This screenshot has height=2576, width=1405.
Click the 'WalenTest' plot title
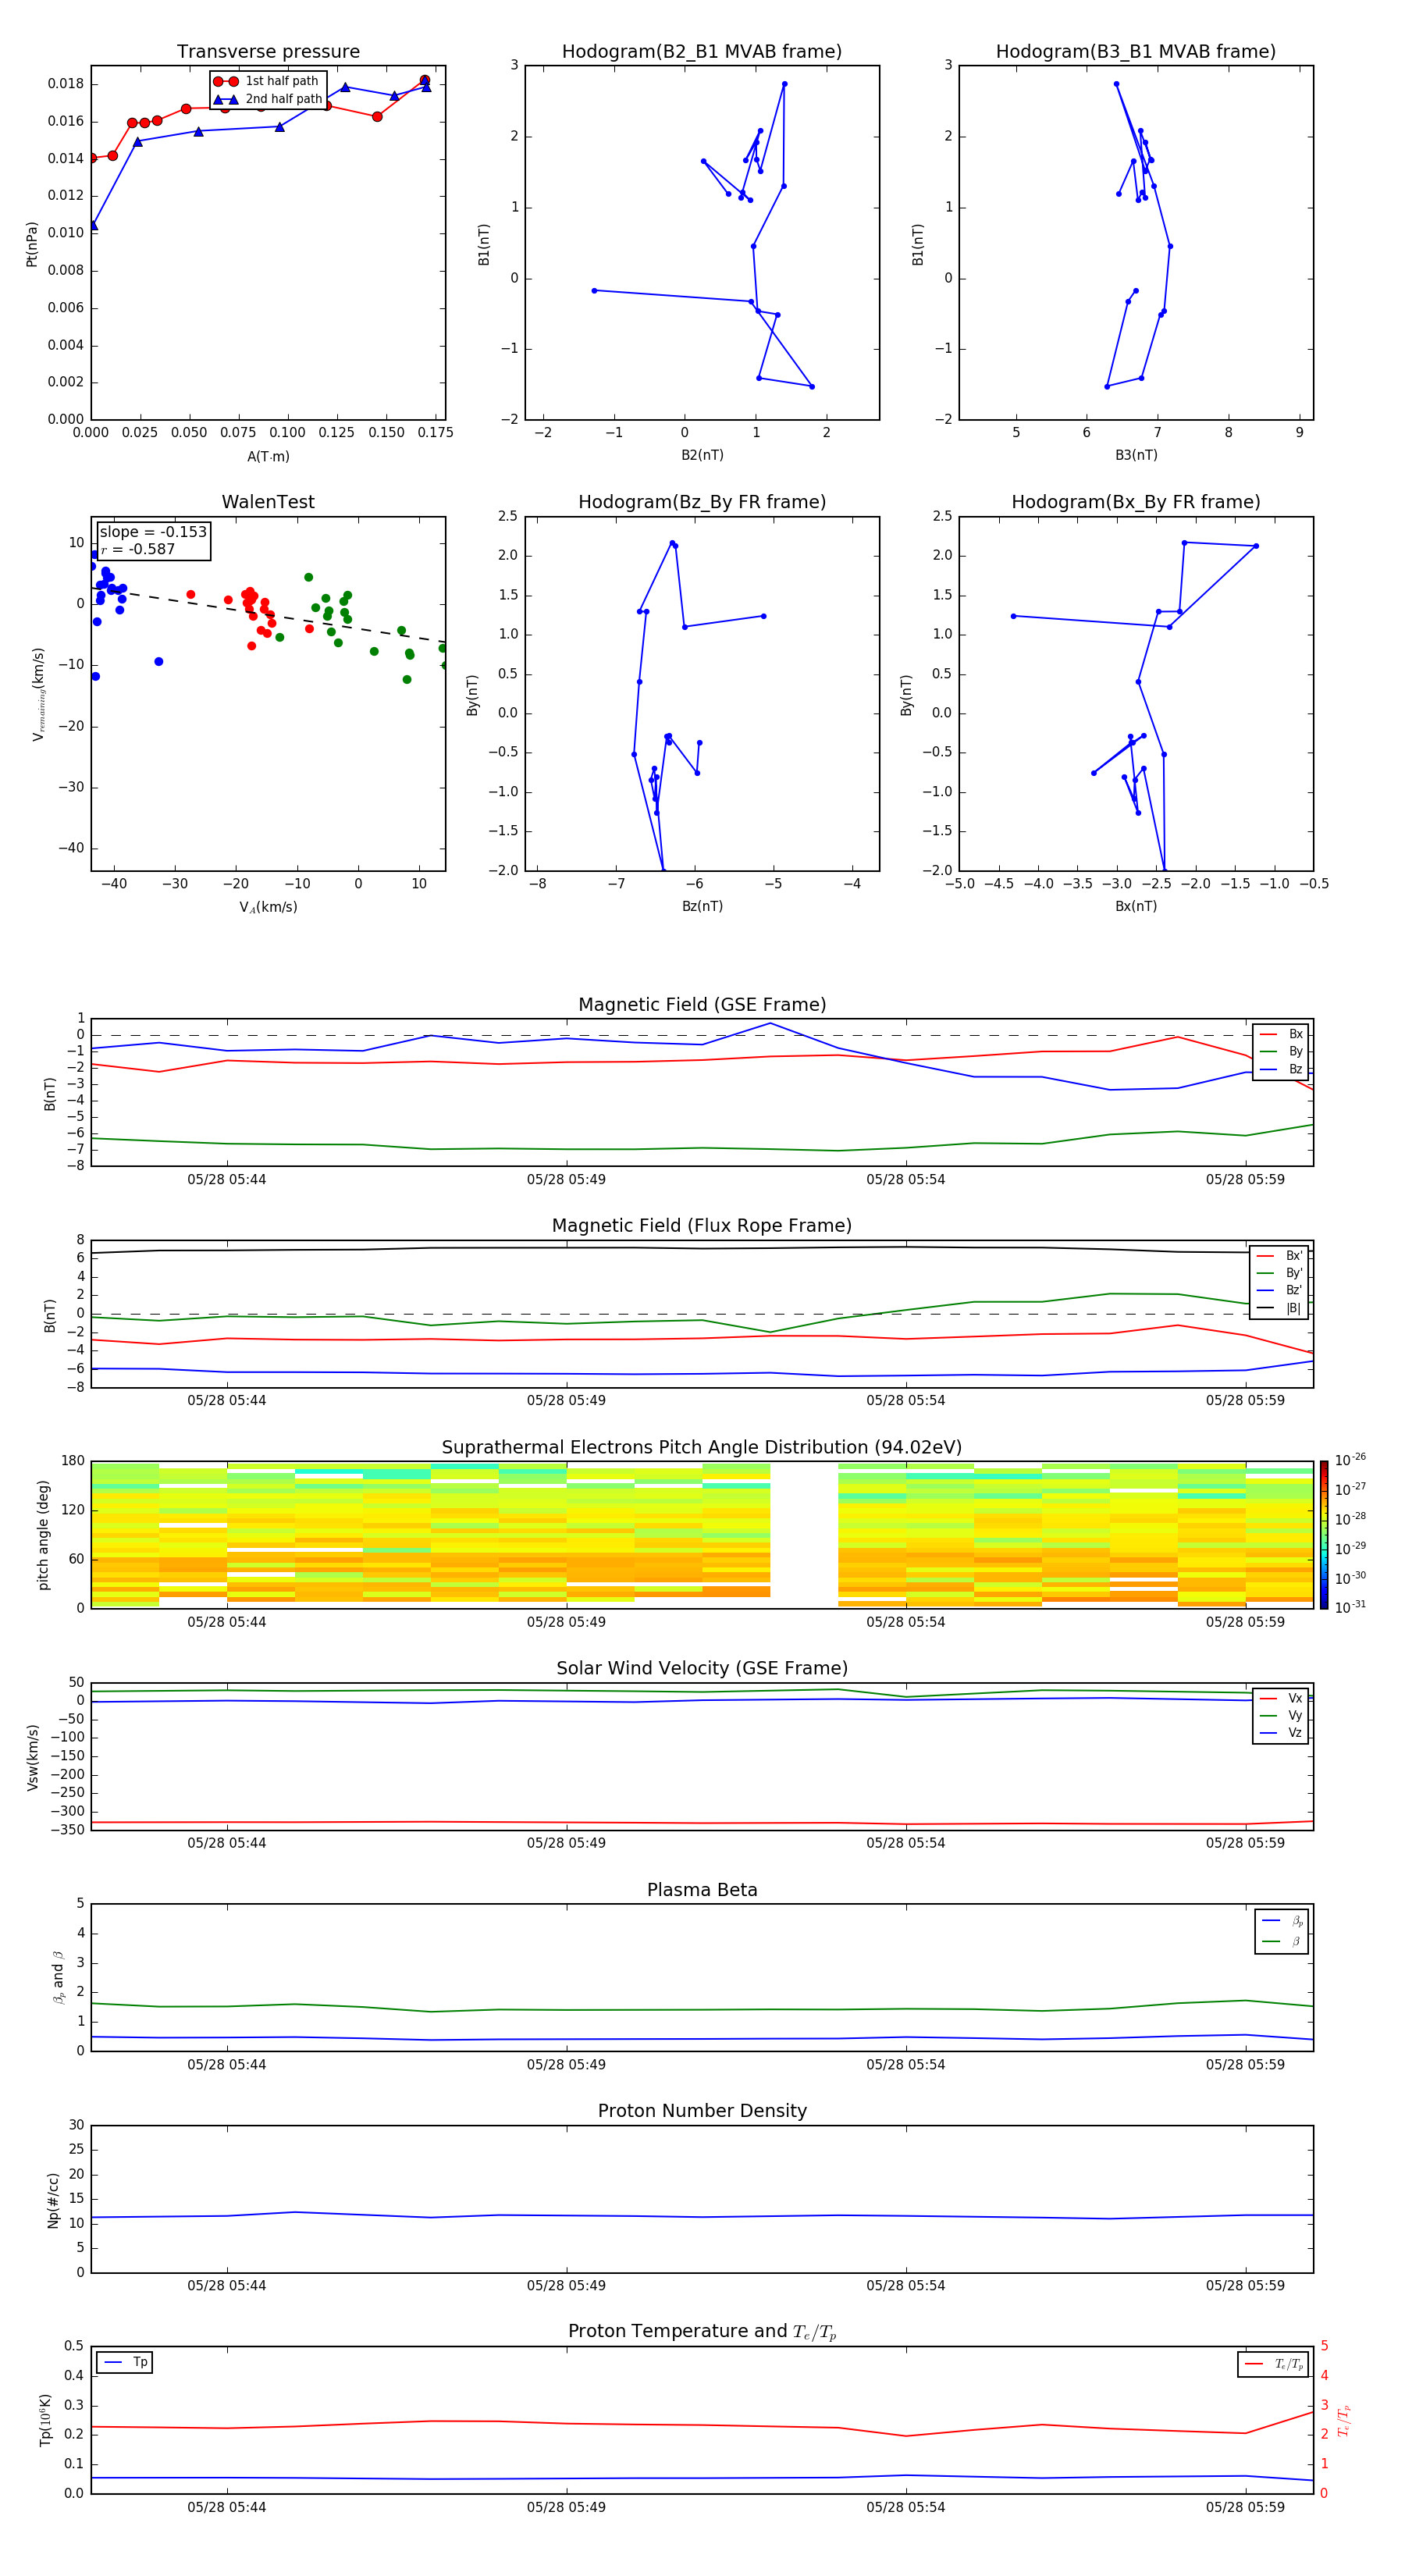click(x=268, y=502)
